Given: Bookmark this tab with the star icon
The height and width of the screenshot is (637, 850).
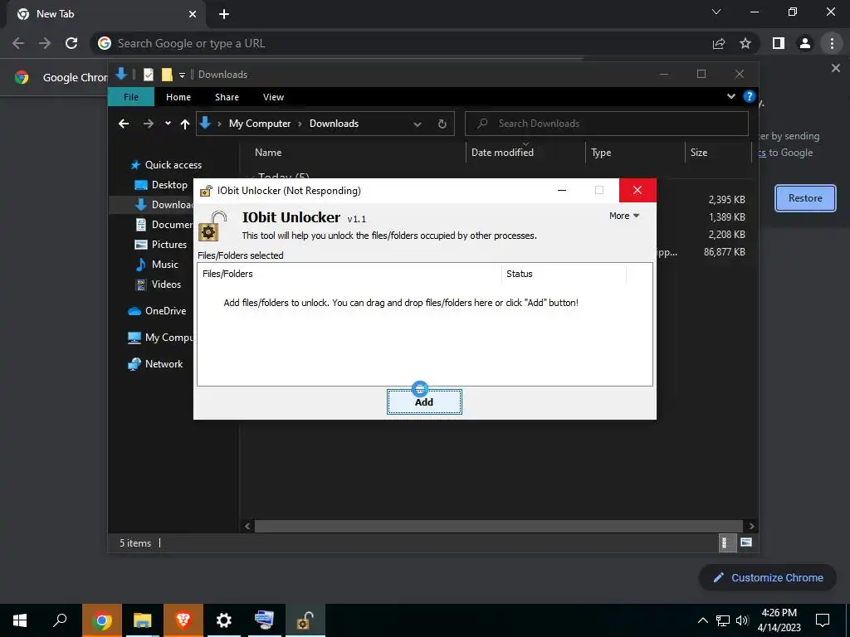Looking at the screenshot, I should (x=745, y=43).
